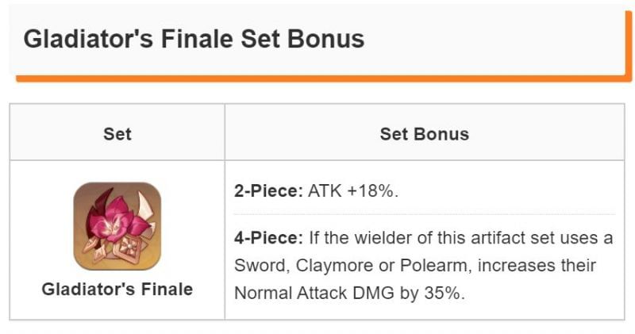The width and height of the screenshot is (635, 334).
Task: Click the Gladiator's Finale artifact flower icon
Action: 117,226
